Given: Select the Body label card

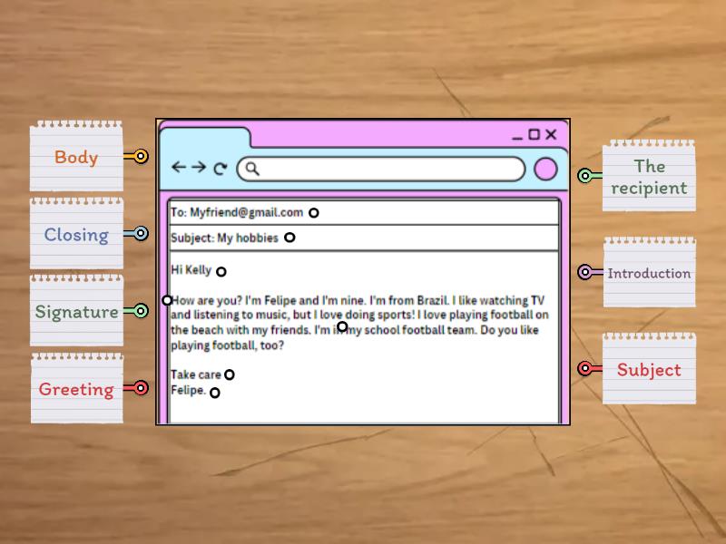Looking at the screenshot, I should (x=76, y=158).
